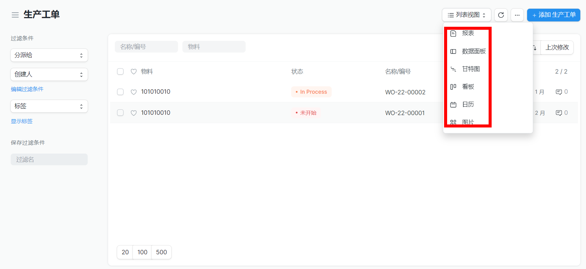Like the WO-22-00001 row with its heart icon
Viewport: 586px width, 269px height.
tap(134, 113)
